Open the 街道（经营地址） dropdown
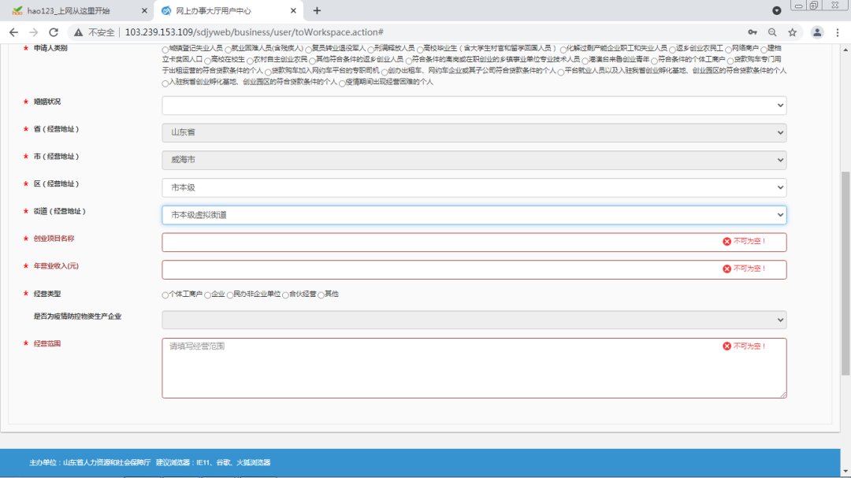Screen dimensions: 851x478 474,215
